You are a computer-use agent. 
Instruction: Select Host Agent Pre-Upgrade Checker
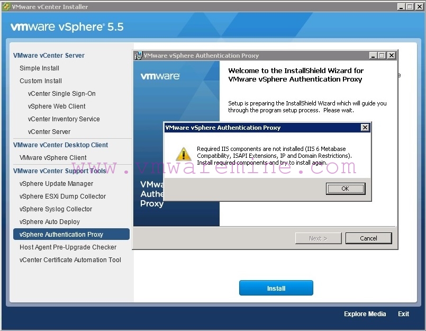(x=68, y=247)
